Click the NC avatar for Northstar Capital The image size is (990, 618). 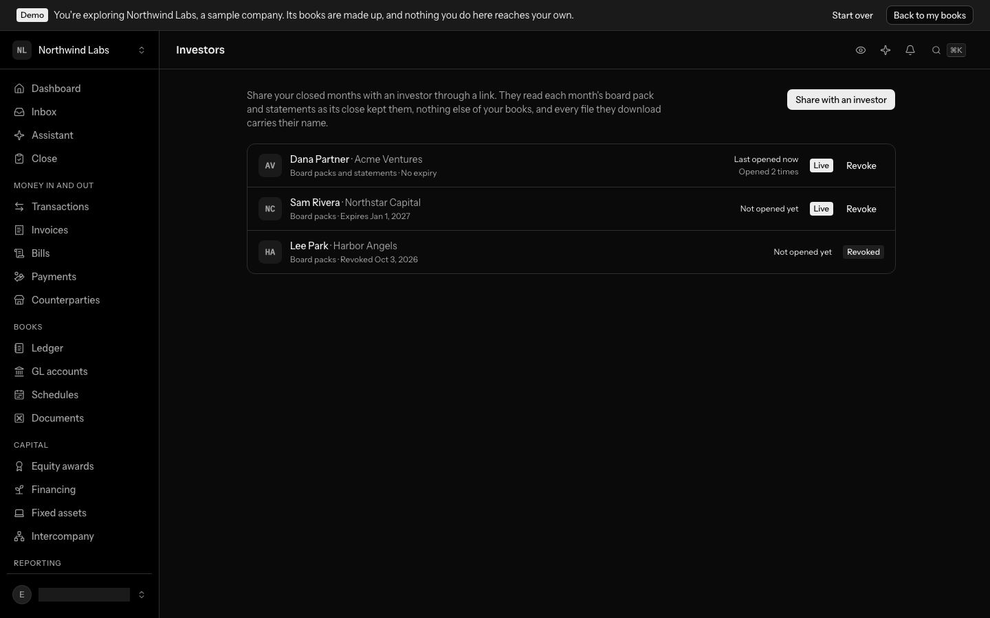point(270,209)
